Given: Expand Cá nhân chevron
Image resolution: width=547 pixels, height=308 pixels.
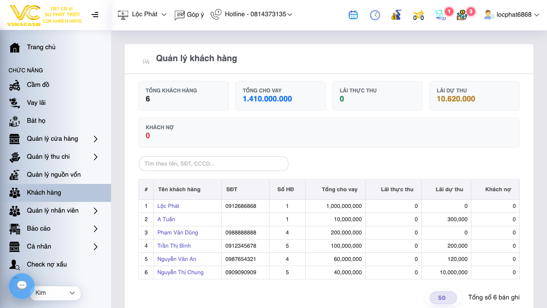Looking at the screenshot, I should 96,246.
